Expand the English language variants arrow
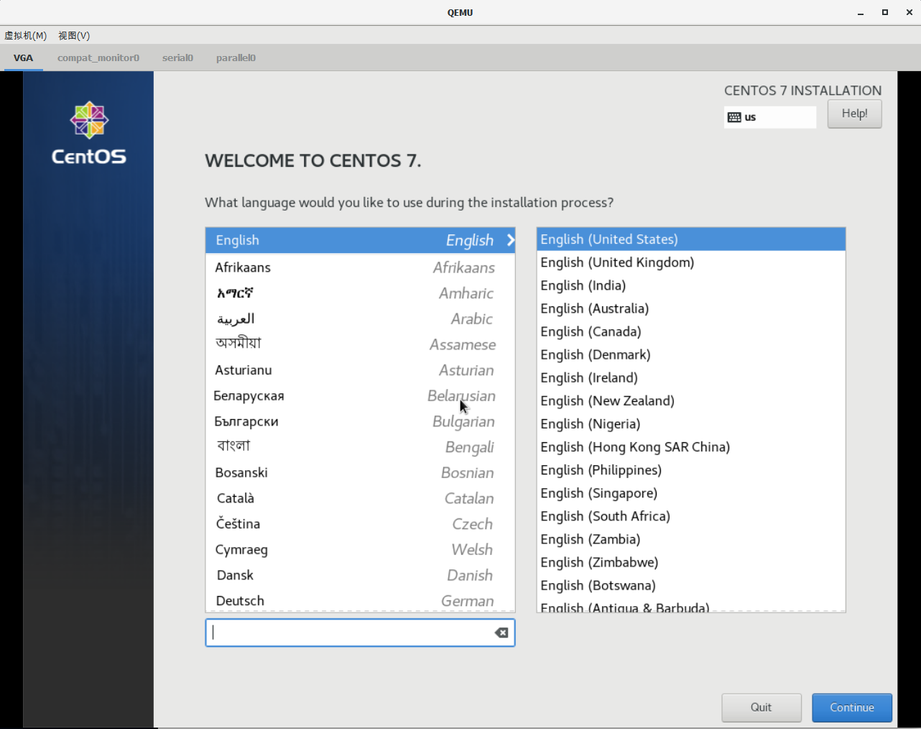The width and height of the screenshot is (921, 729). click(509, 240)
